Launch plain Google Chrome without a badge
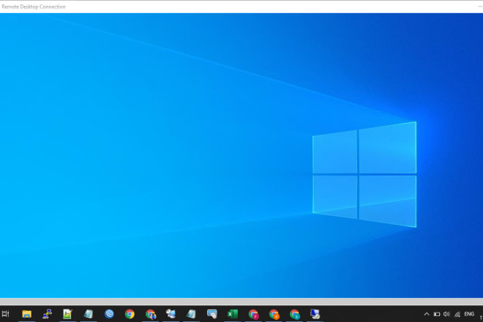483x322 pixels. [130, 314]
